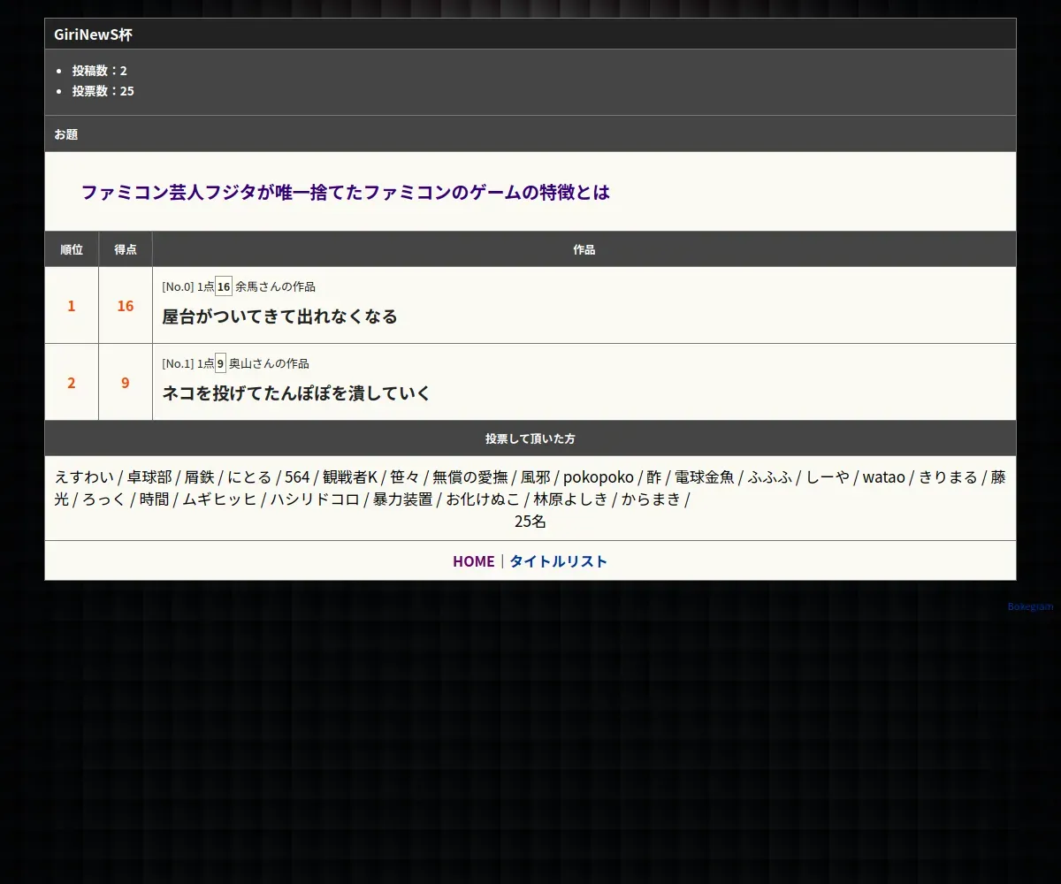The width and height of the screenshot is (1061, 884).
Task: Click the 順位 column header
Action: [72, 249]
